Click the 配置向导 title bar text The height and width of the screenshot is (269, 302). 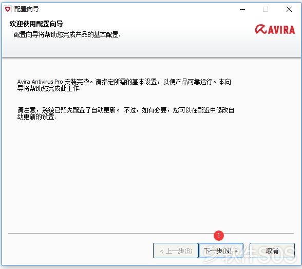coord(27,9)
